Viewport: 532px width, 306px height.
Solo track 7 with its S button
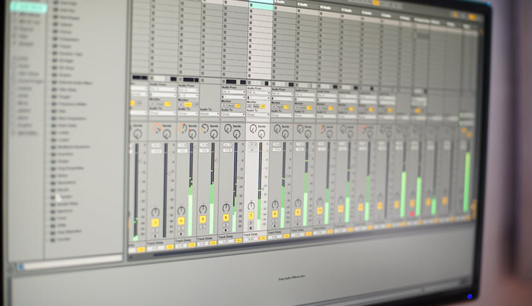[251, 223]
